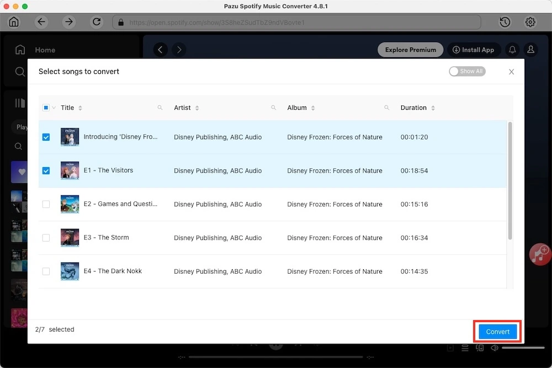The width and height of the screenshot is (552, 368).
Task: Click the back navigation arrow
Action: [x=41, y=22]
